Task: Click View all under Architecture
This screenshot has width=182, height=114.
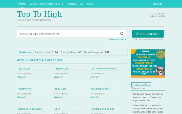Action: [x=59, y=77]
